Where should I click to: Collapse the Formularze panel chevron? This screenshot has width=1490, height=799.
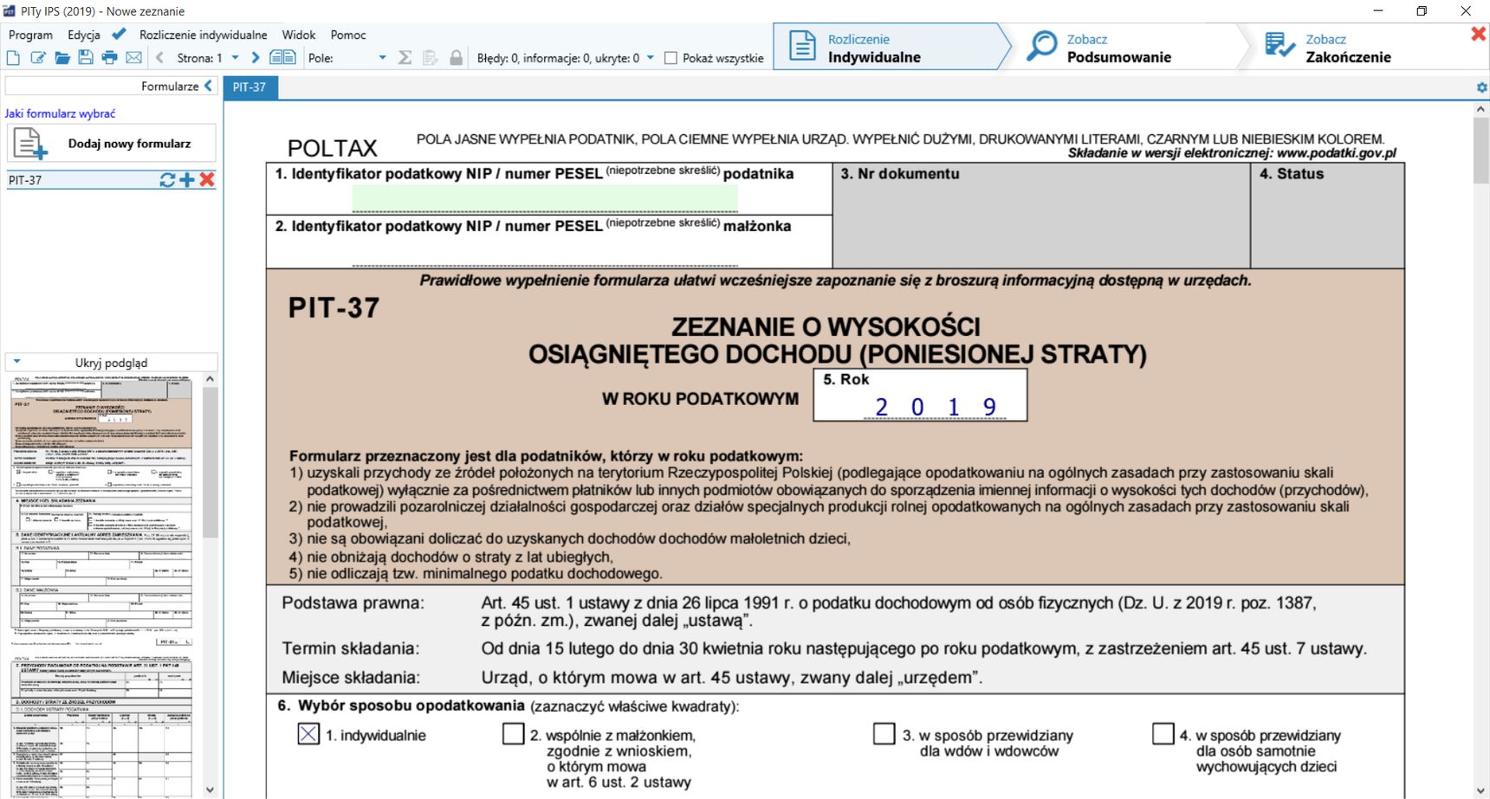click(x=208, y=86)
